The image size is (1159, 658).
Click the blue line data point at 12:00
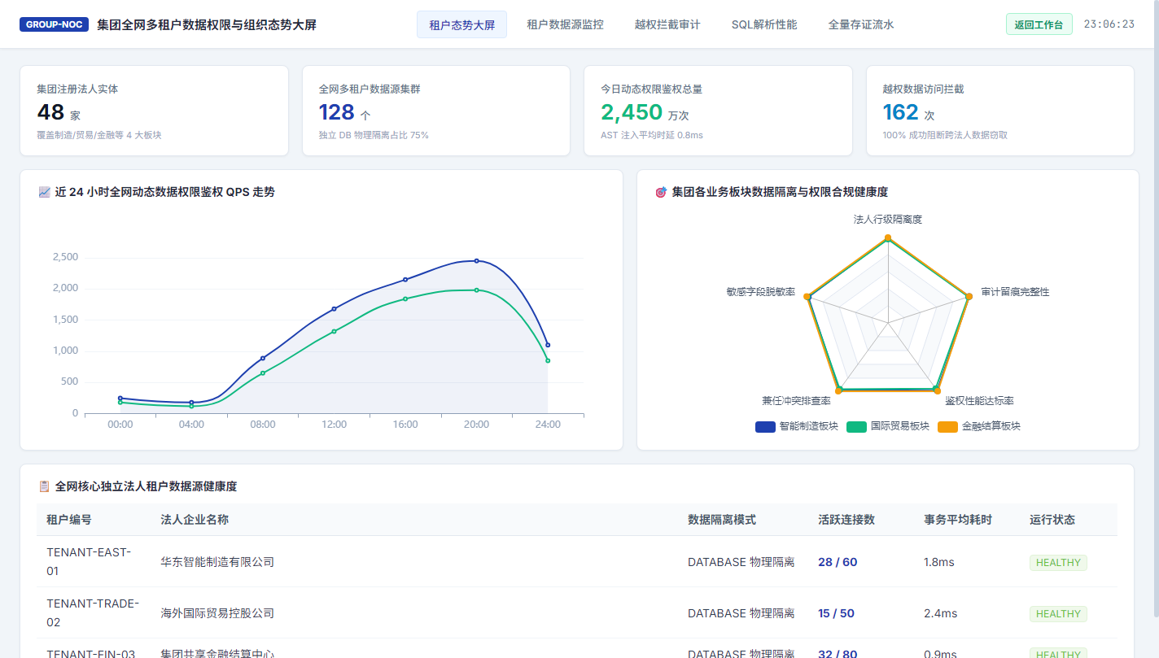334,308
